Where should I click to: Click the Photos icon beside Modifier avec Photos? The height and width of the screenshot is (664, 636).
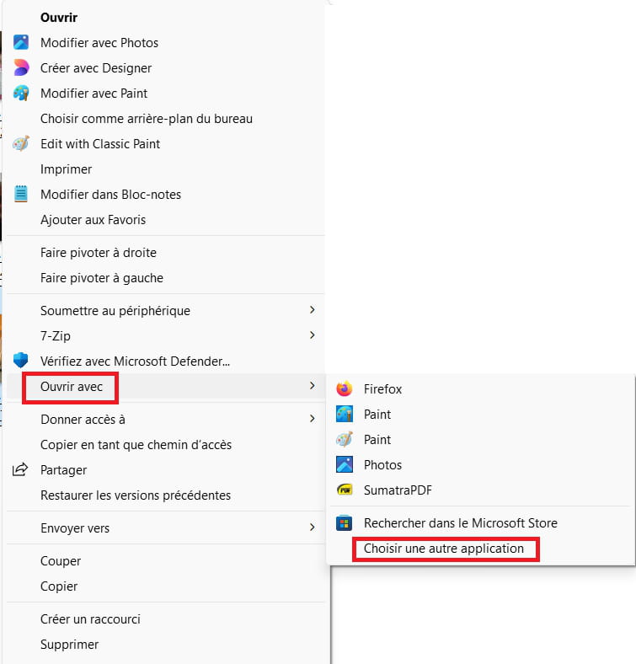pyautogui.click(x=21, y=43)
